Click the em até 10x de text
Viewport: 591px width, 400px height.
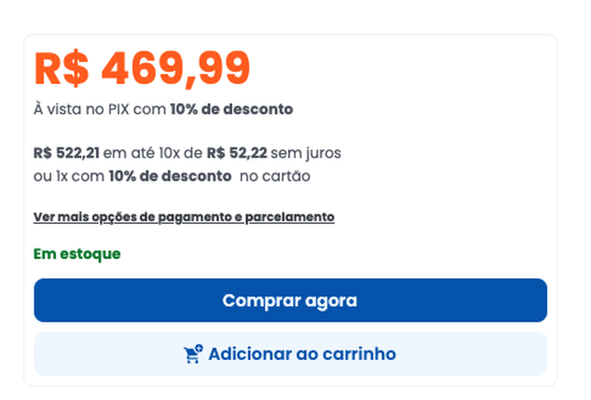tap(154, 153)
